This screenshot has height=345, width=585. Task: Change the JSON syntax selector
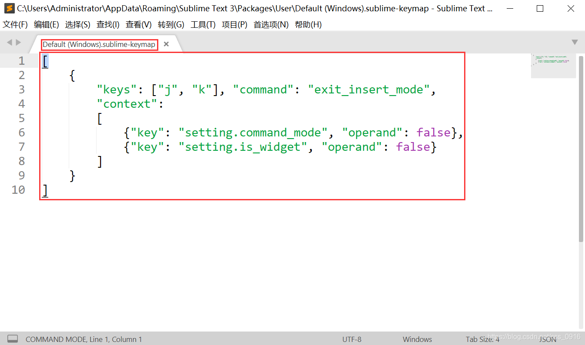(x=548, y=339)
